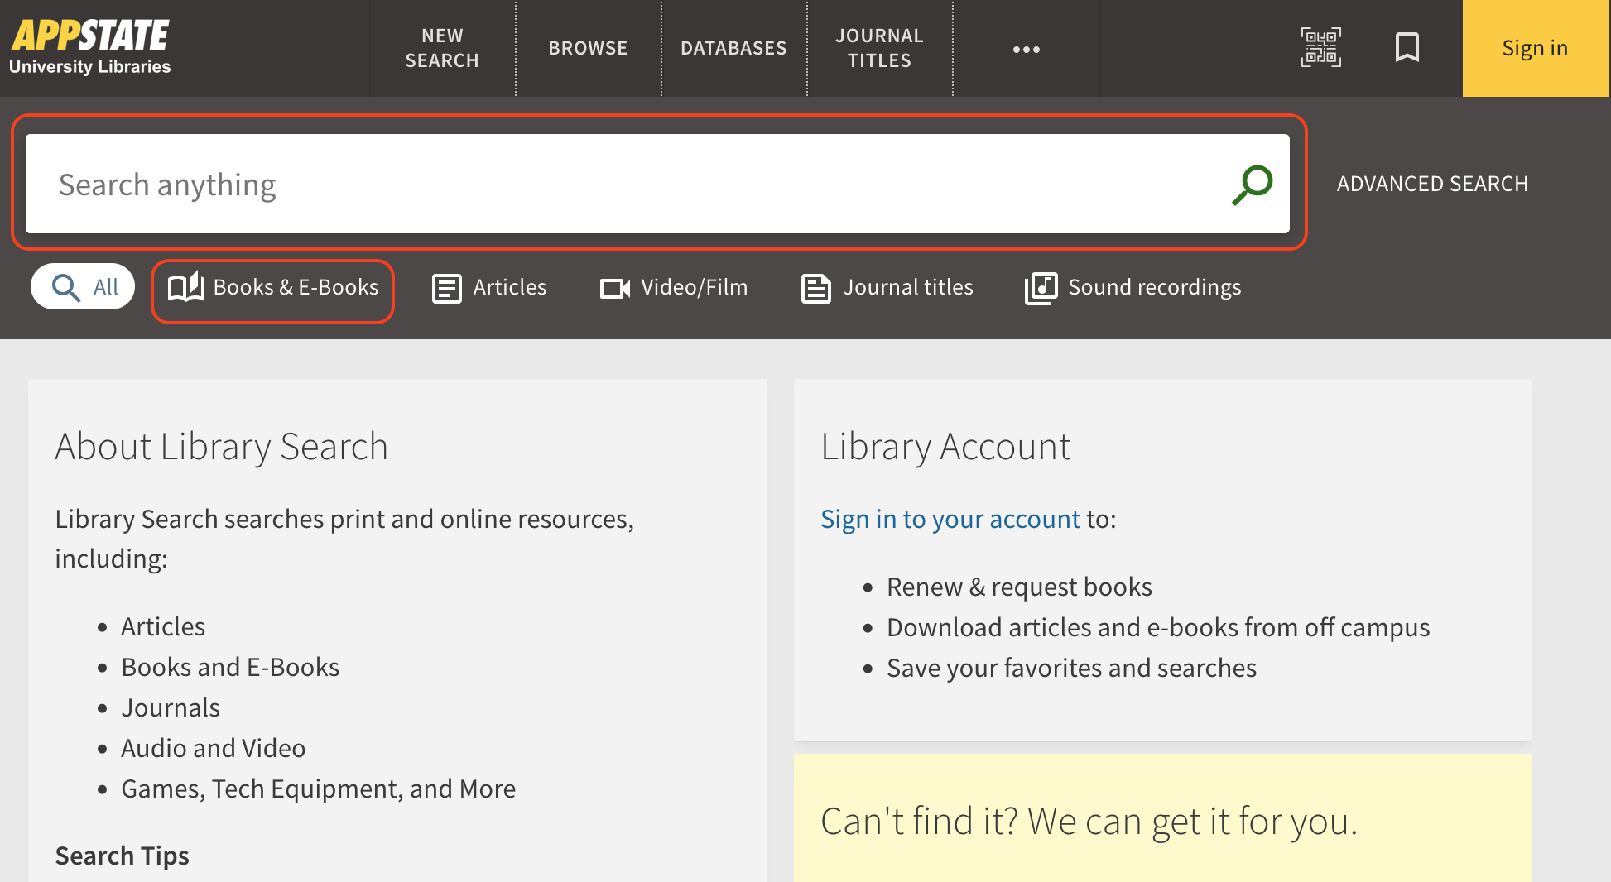Click the 'Can't find it?' yellow banner heading
Image resolution: width=1611 pixels, height=882 pixels.
coord(1089,822)
